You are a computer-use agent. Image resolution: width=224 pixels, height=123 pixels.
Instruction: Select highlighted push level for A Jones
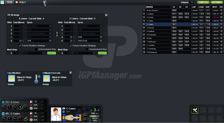20,107
